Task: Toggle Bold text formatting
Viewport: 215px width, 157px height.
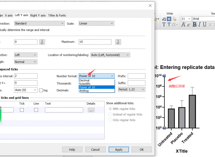Action: [x=194, y=25]
